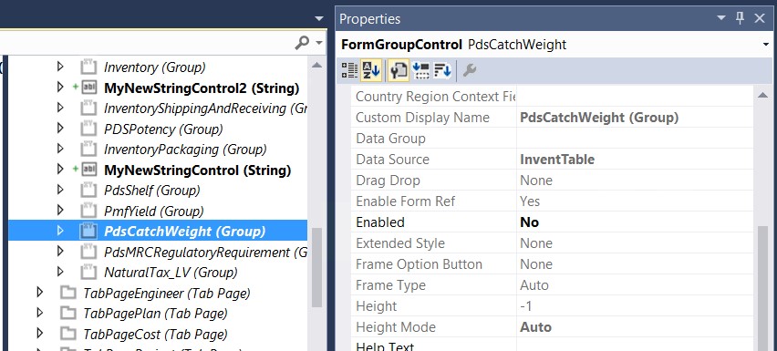Click the string control icon of MyNewStringControl (String)
This screenshot has height=351, width=777.
coord(88,170)
